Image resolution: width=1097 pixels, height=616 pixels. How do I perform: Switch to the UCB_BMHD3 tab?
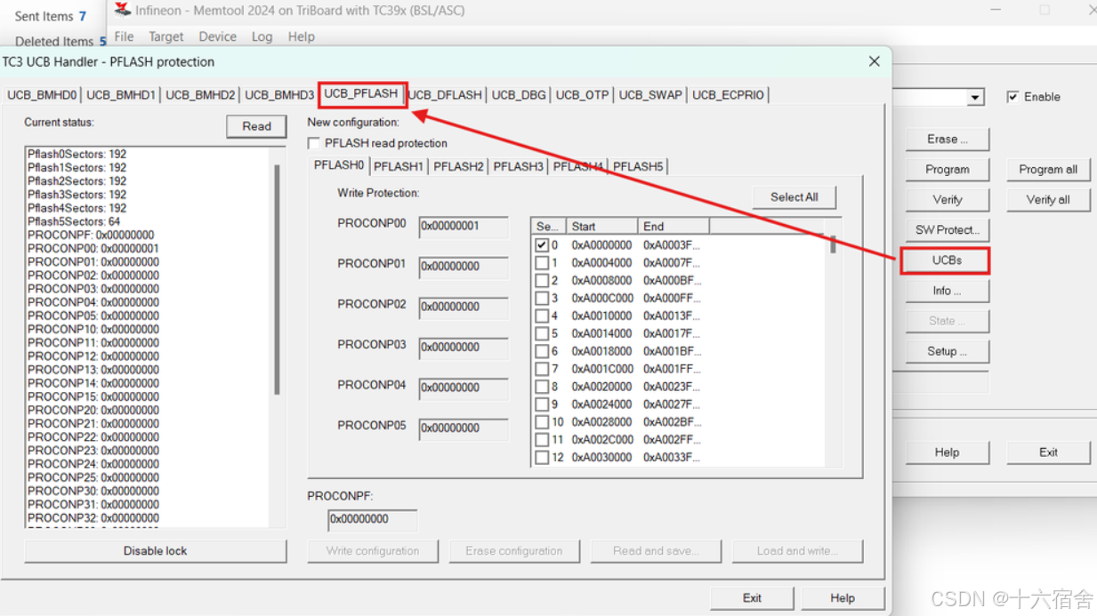click(x=279, y=95)
